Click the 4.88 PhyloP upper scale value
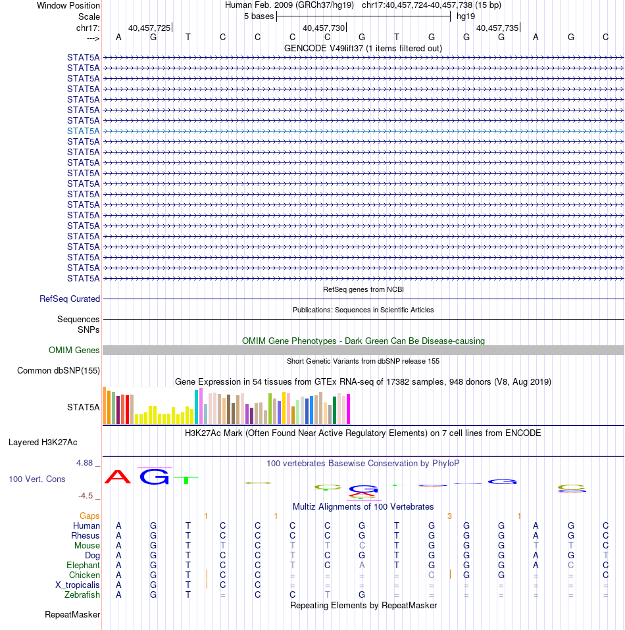This screenshot has width=625, height=630. (x=84, y=463)
